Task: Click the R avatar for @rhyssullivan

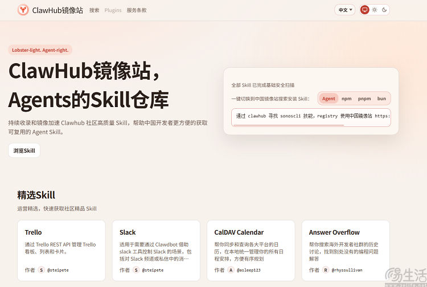Action: (x=326, y=270)
